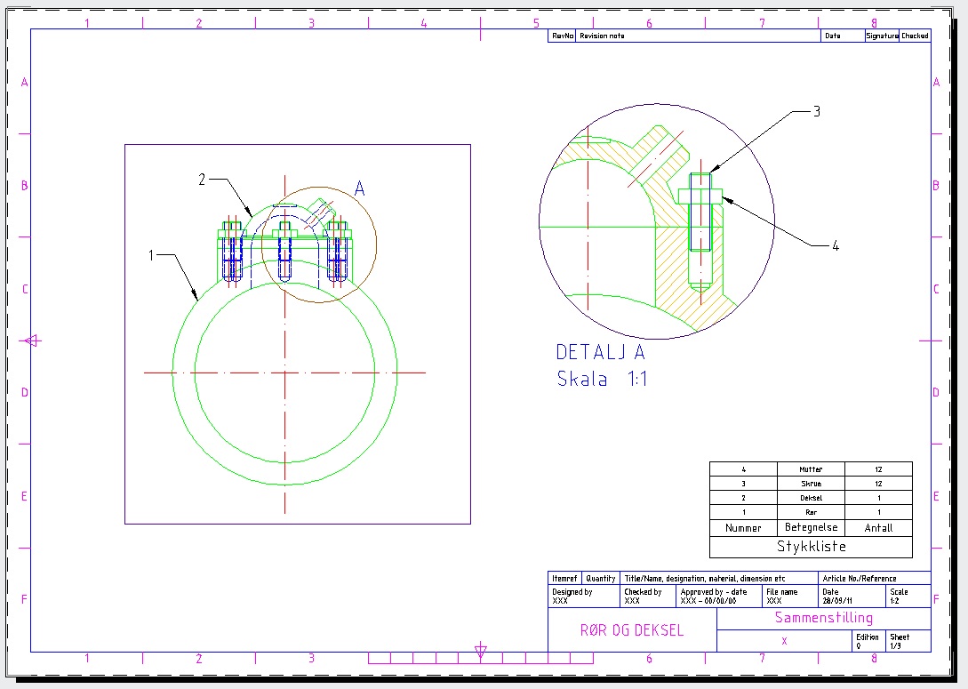Click the "Approved by - date" field
968x689 pixels.
pos(718,596)
